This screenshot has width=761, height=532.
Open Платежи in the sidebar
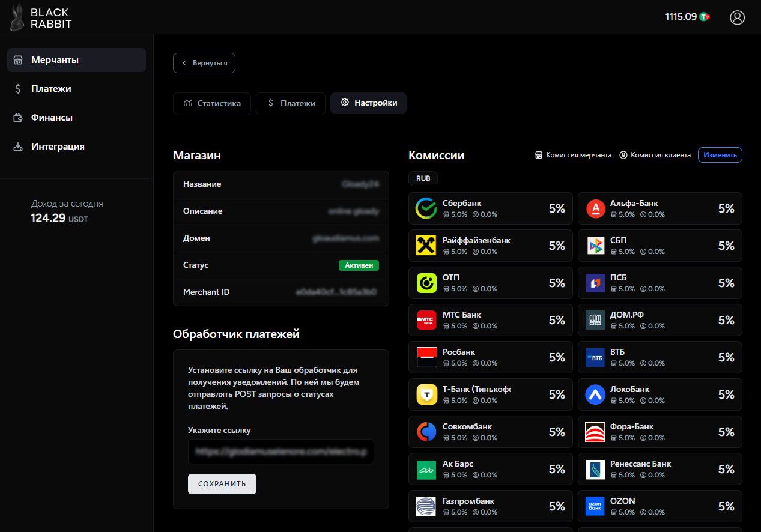click(x=76, y=89)
